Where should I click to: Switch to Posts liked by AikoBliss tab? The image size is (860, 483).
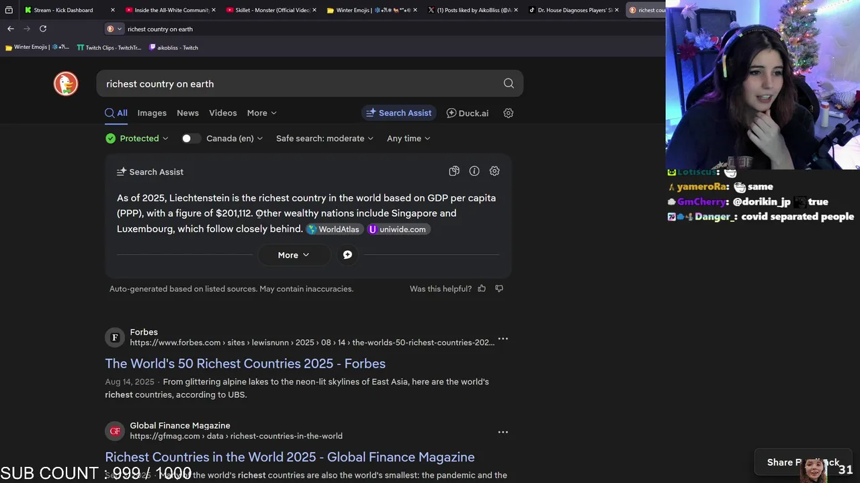(474, 10)
